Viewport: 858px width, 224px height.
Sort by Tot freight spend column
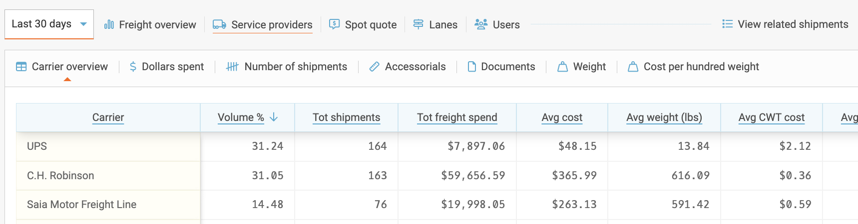(457, 117)
